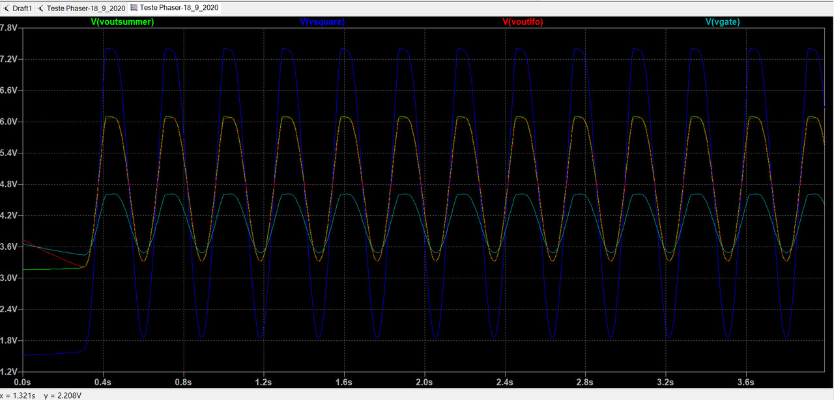Click the 1.8V vertical axis label
The height and width of the screenshot is (400, 834).
[9, 340]
